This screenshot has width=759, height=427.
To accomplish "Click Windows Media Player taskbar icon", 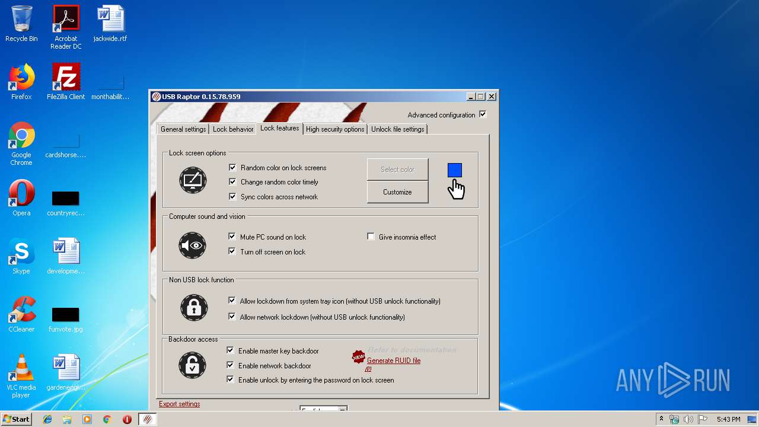I will pyautogui.click(x=87, y=419).
